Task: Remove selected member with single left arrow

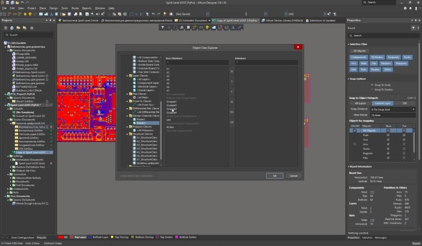Action: tap(232, 92)
